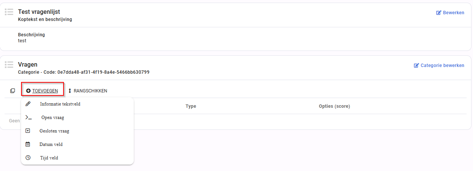Click the clock icon for Tijd veld
This screenshot has height=171, width=473.
point(28,158)
